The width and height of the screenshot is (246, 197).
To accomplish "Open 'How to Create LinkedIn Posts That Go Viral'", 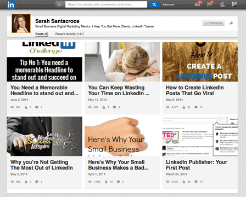I will coord(195,90).
